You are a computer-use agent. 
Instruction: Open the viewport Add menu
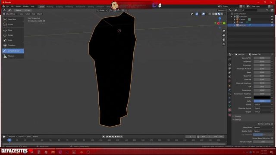34,14
